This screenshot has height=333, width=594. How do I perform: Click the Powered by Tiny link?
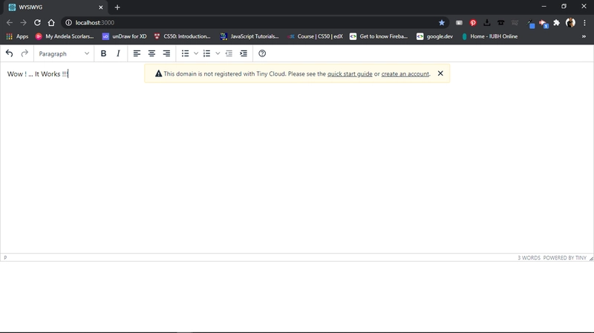click(564, 257)
